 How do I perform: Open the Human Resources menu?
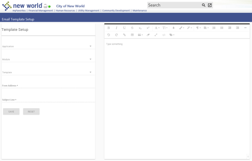pos(65,11)
